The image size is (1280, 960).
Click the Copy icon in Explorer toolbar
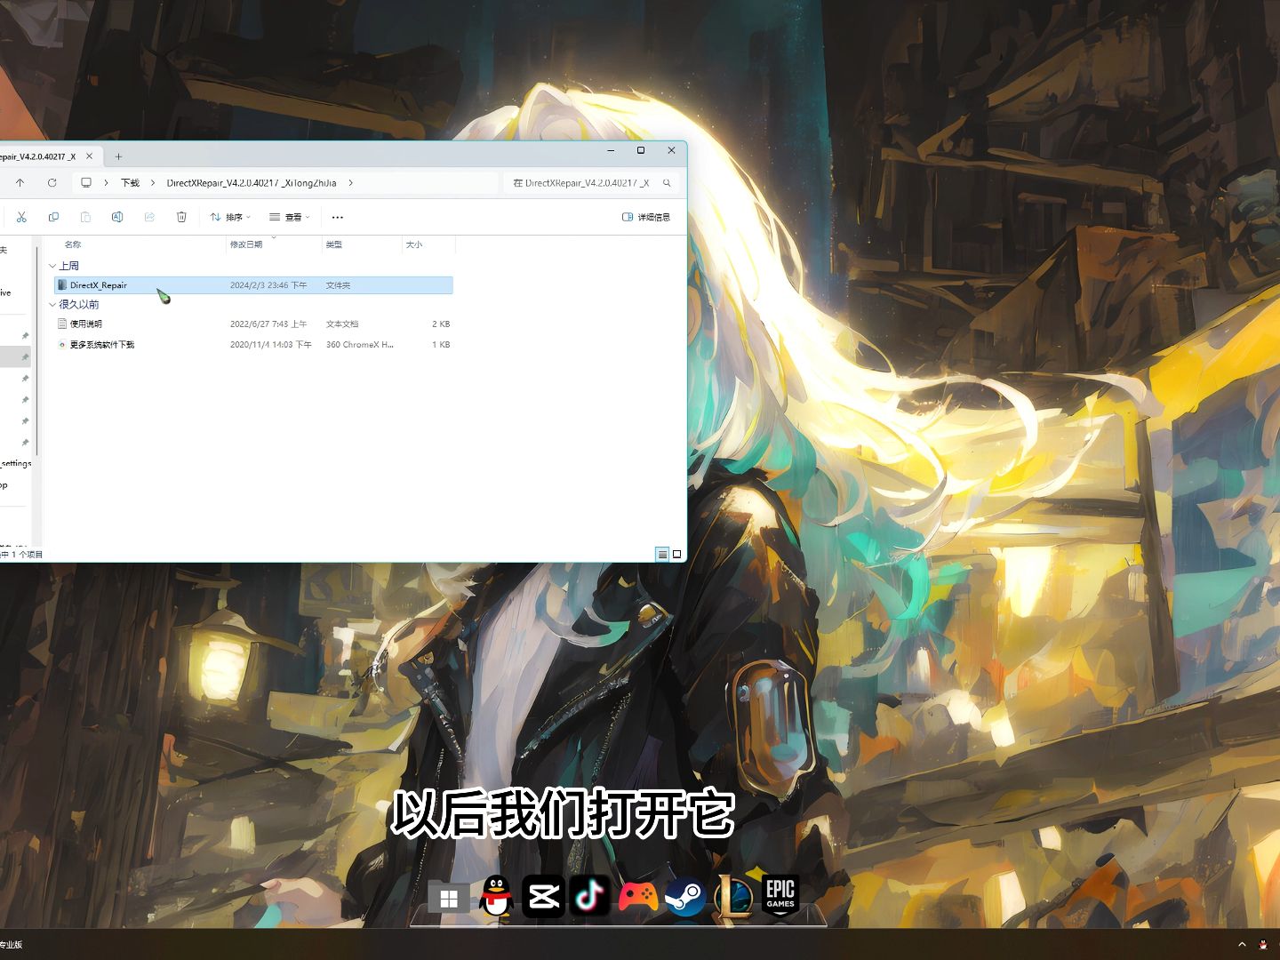tap(53, 217)
